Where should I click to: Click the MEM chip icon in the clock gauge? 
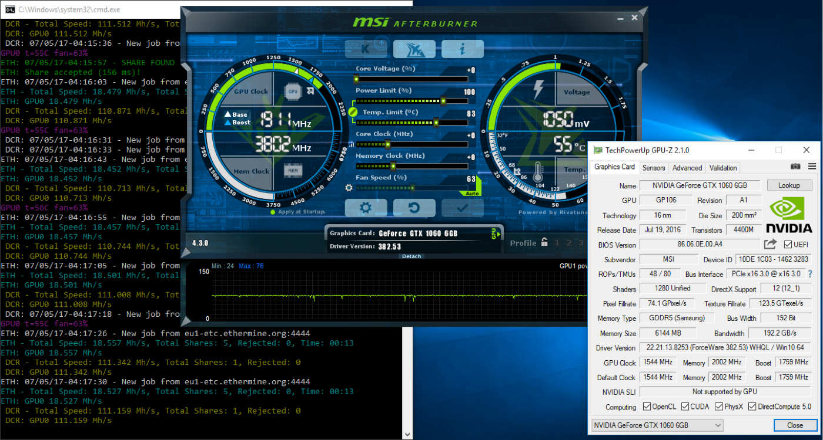(293, 171)
